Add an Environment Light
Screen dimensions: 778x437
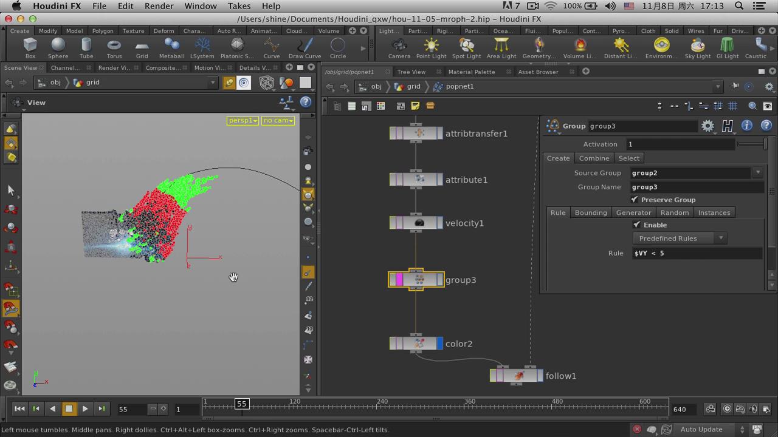[x=661, y=47]
